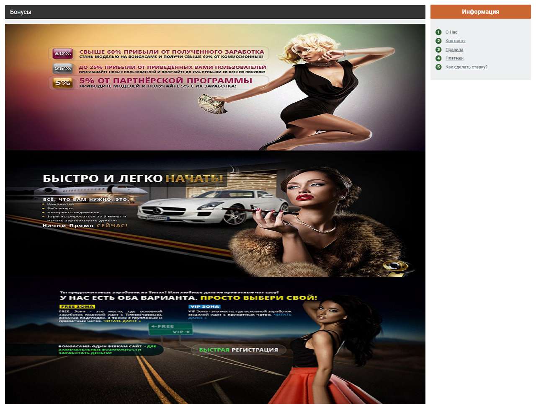Click the Быстрая регистрация button
536x404 pixels.
click(x=238, y=350)
